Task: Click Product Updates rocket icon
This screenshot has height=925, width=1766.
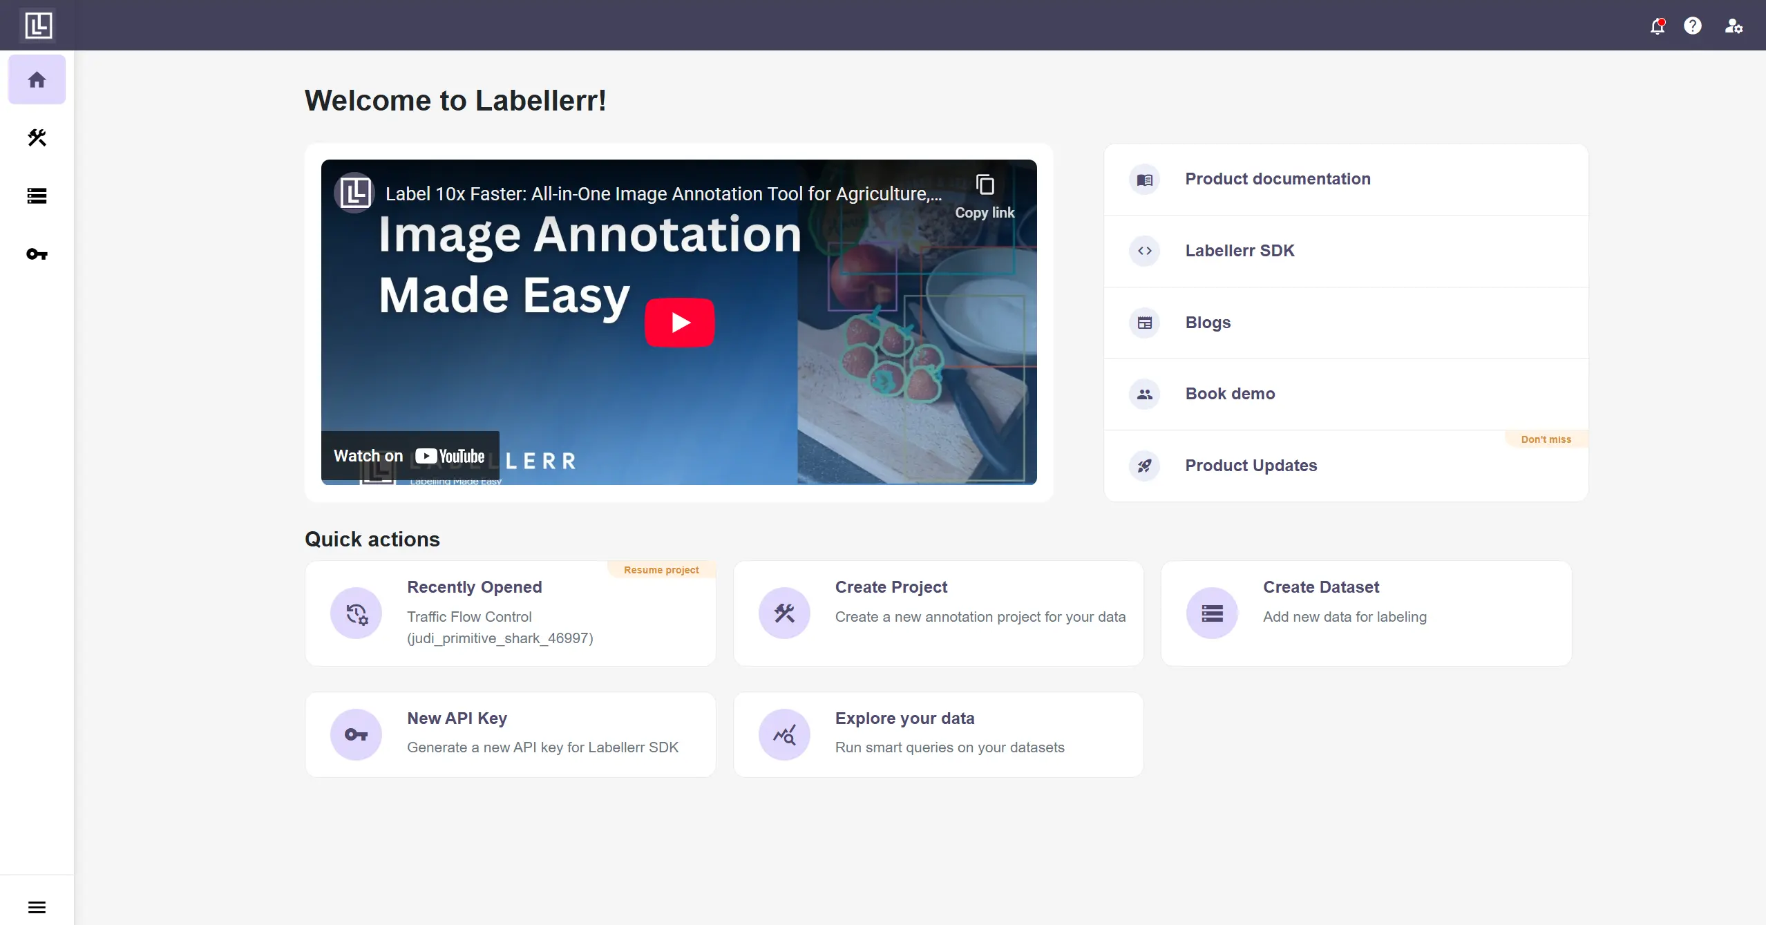Action: pyautogui.click(x=1145, y=466)
